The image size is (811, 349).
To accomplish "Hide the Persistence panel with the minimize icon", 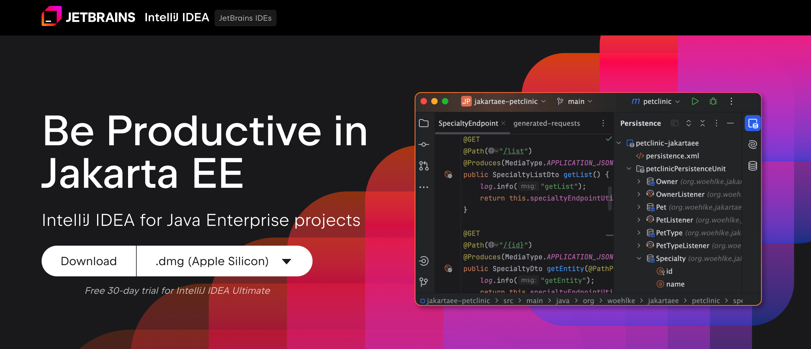I will (x=731, y=123).
